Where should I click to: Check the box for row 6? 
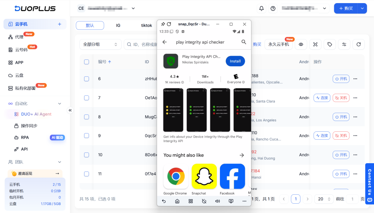tap(87, 79)
